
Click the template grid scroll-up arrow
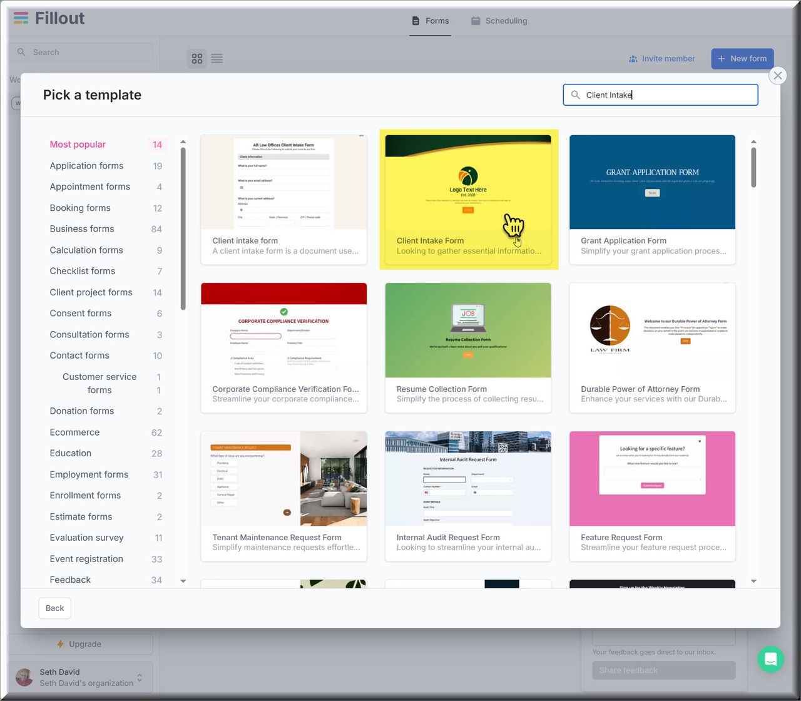click(753, 142)
